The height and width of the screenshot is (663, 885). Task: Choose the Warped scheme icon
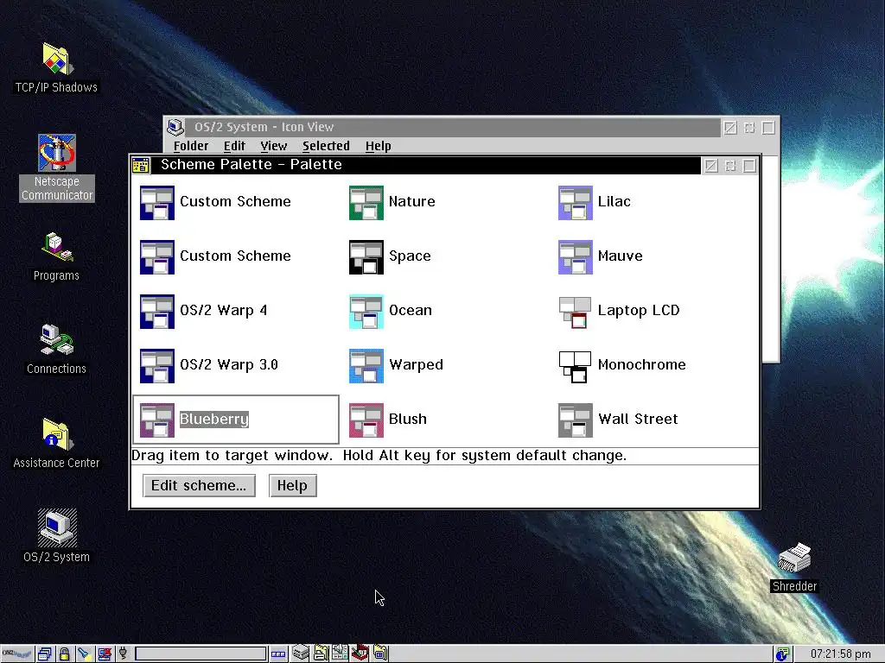[366, 366]
